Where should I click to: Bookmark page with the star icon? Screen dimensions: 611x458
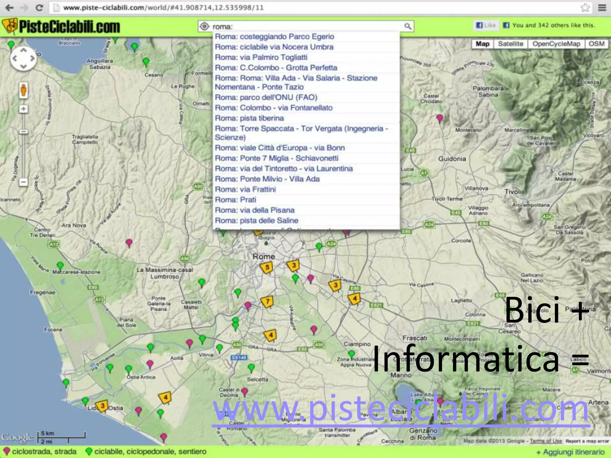tap(585, 8)
